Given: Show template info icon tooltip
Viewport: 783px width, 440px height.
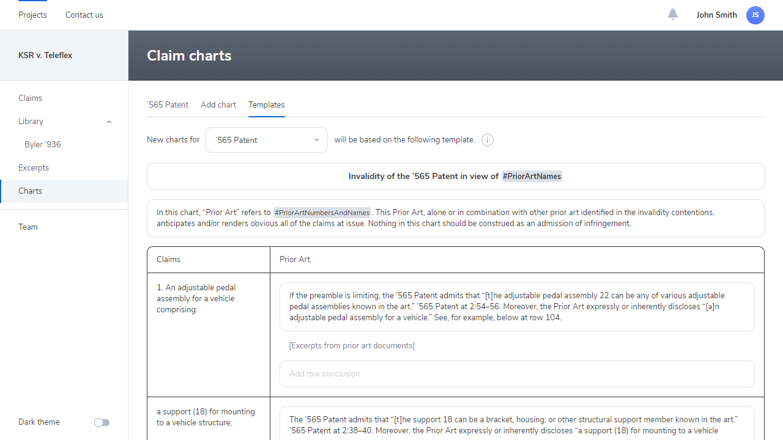Looking at the screenshot, I should pyautogui.click(x=487, y=140).
